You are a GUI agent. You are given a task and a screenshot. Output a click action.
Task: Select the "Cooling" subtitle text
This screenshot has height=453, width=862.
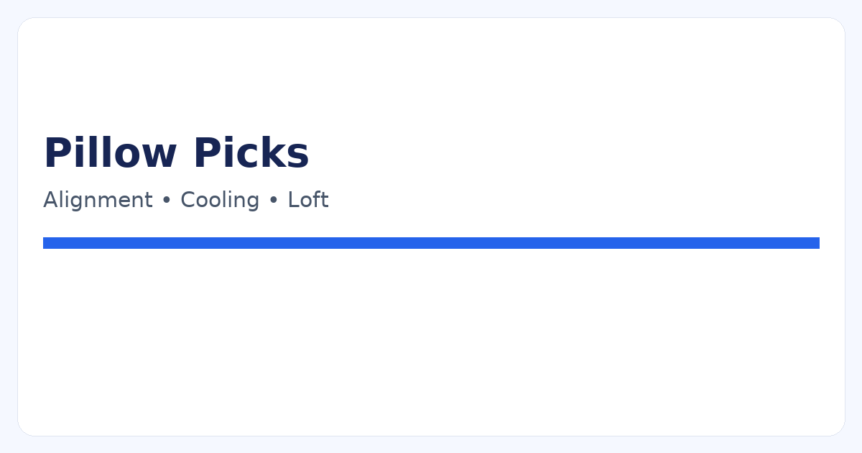click(220, 200)
